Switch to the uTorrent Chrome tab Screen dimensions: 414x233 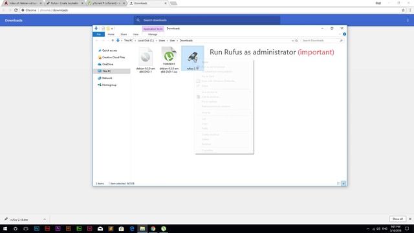tap(106, 3)
